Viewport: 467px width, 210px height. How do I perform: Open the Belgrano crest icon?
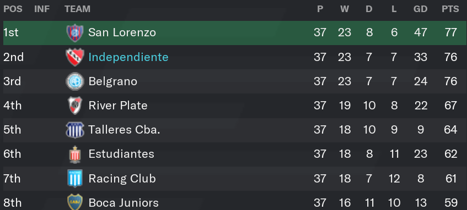point(75,81)
